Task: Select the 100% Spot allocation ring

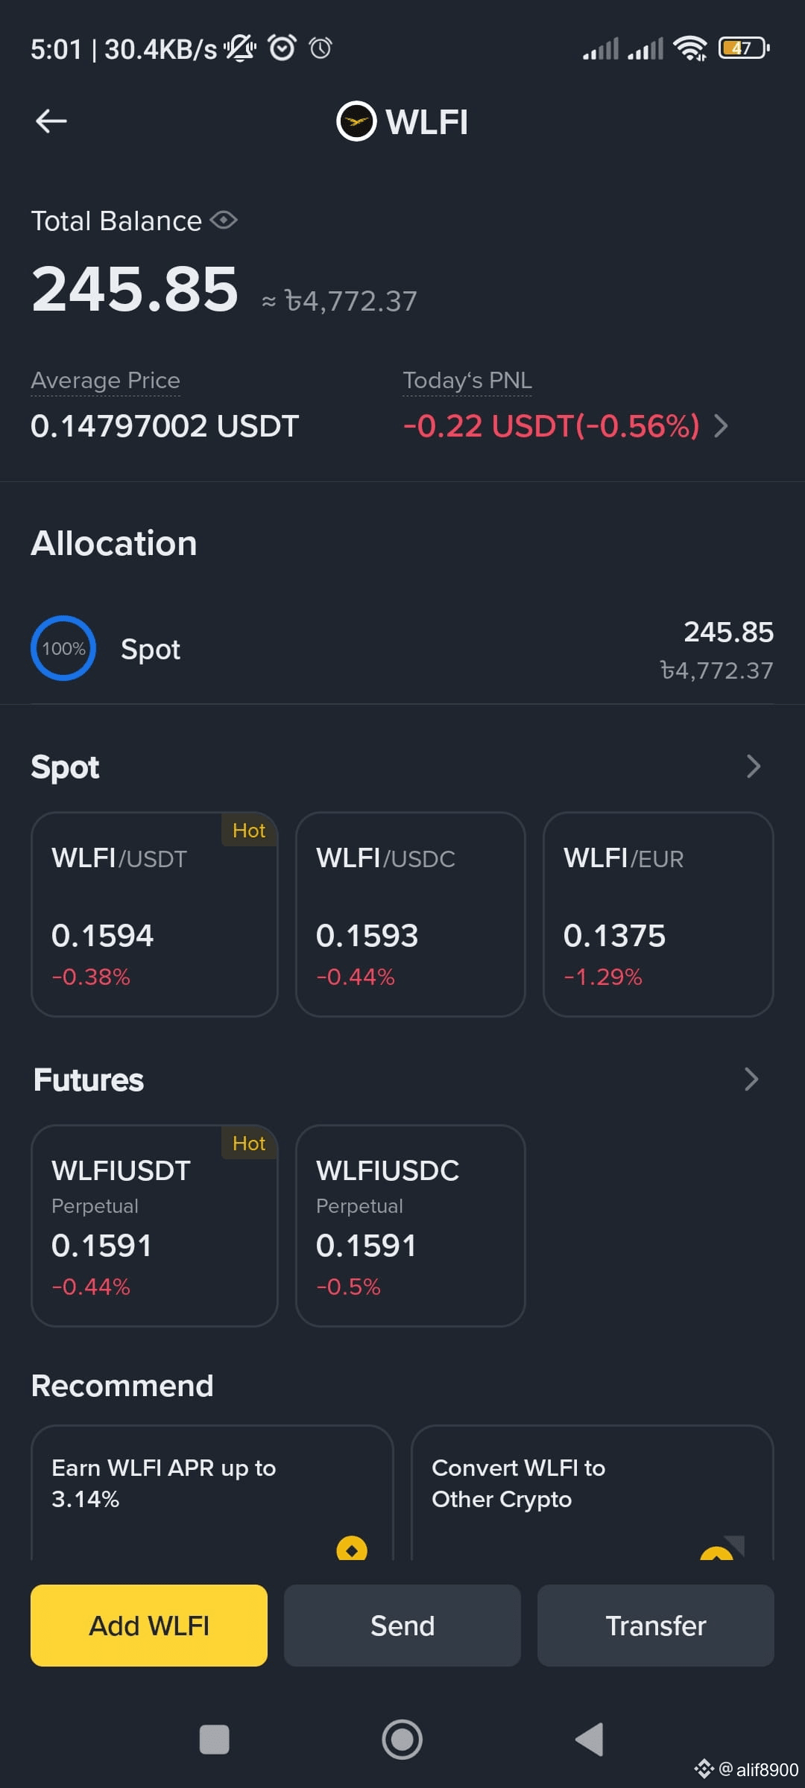Action: [63, 648]
